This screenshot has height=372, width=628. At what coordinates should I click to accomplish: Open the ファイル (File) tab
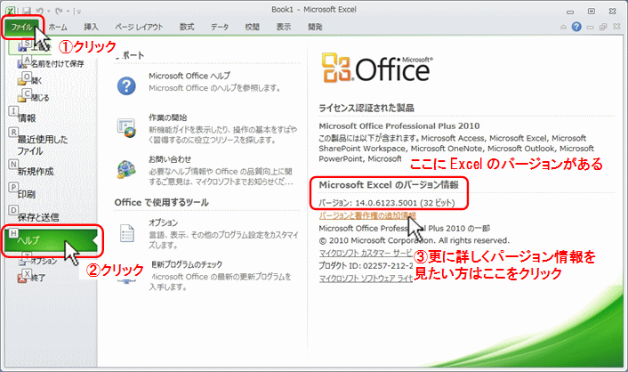coord(21,28)
